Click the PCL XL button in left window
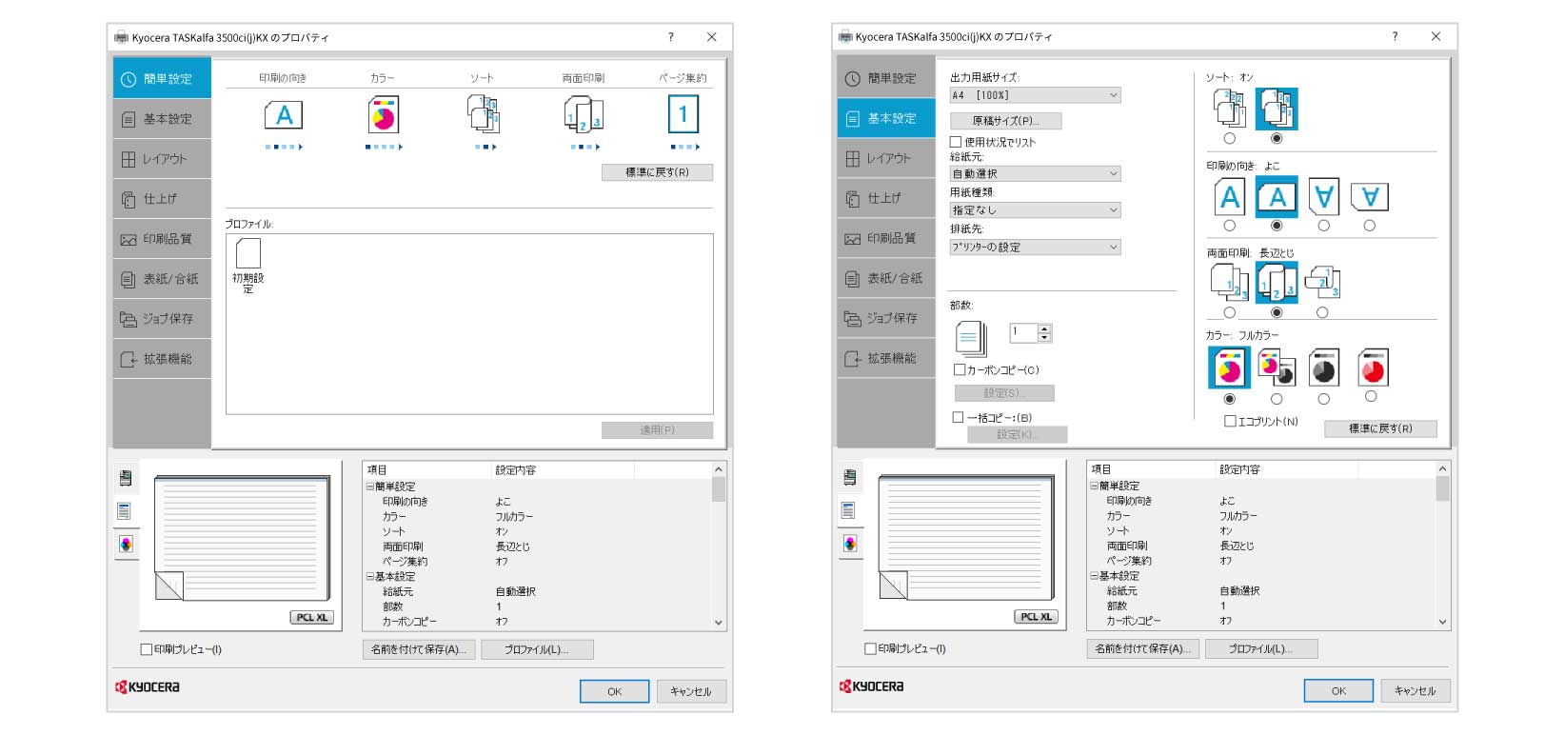 coord(311,618)
